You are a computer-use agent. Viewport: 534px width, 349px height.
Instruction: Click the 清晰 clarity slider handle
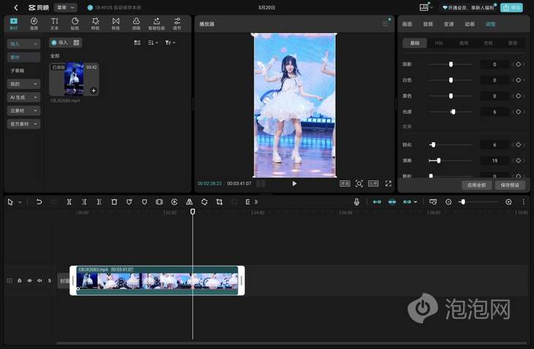[439, 161]
